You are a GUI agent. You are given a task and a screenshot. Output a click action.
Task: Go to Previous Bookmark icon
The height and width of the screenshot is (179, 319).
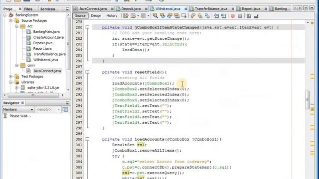[193, 16]
